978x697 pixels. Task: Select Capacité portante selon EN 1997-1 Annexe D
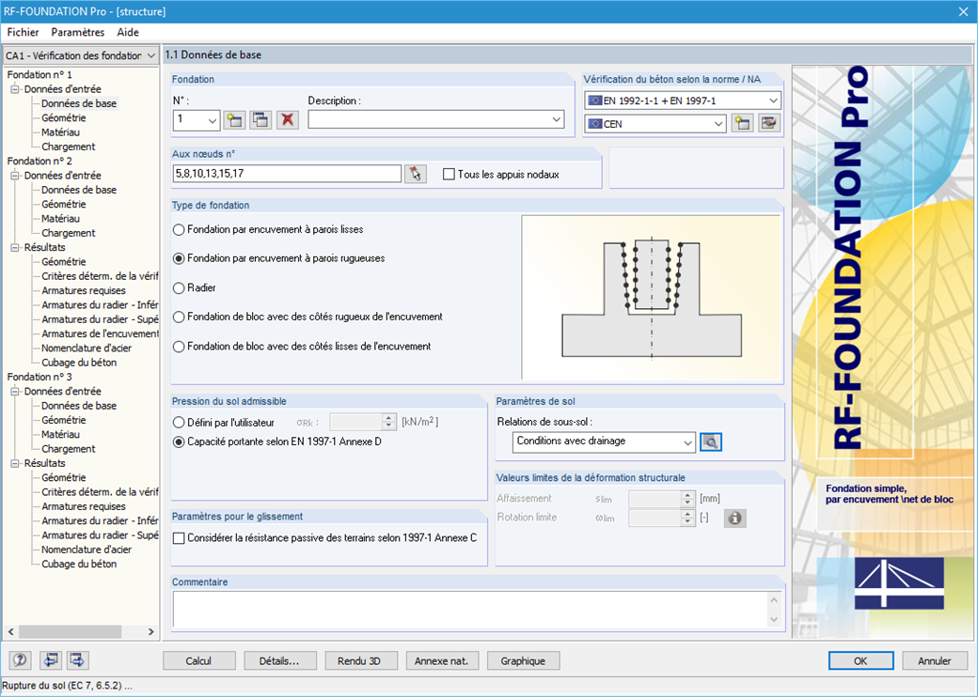click(x=179, y=441)
